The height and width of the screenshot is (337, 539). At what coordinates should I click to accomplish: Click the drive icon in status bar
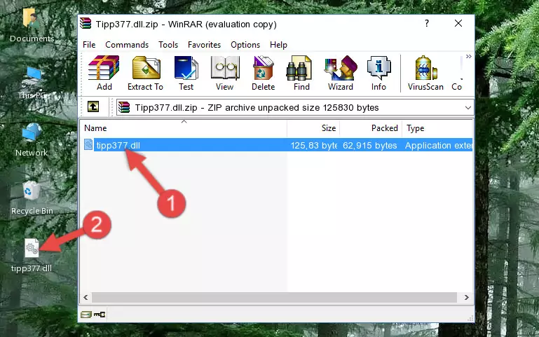(86, 315)
